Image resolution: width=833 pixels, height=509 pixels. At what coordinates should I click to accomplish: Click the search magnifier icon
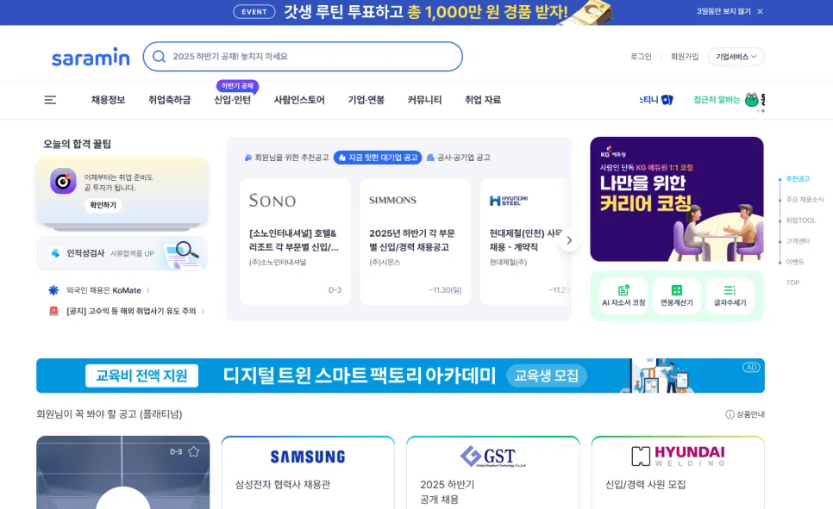click(159, 56)
